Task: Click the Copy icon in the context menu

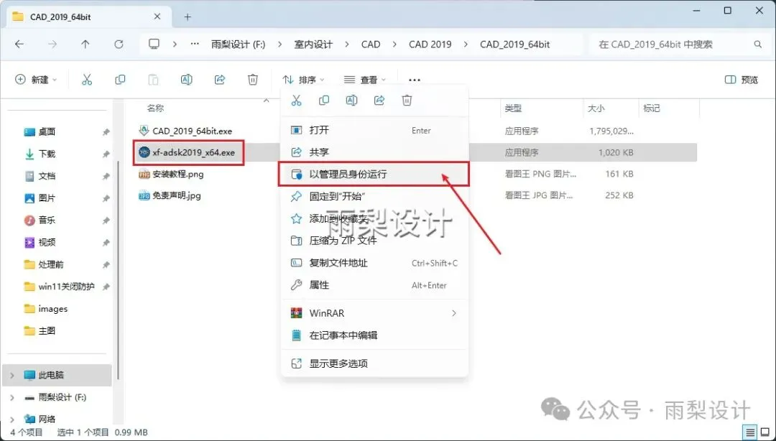Action: [x=324, y=101]
